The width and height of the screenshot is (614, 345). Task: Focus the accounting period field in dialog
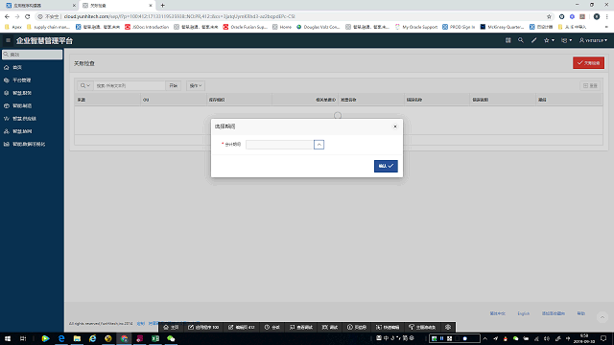279,145
